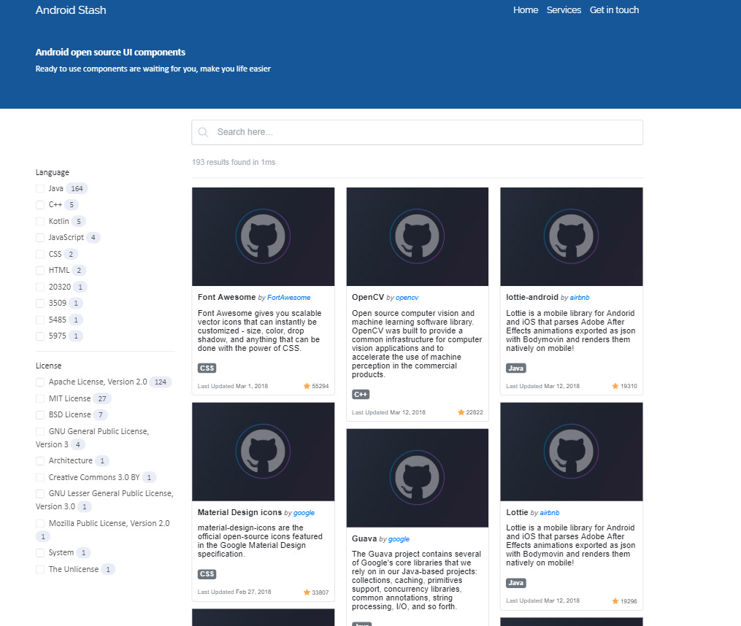Enable the Apache License, Version 2.0 filter

39,382
